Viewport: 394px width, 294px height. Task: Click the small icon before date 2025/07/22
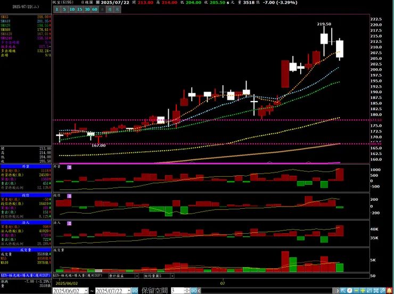[98, 2]
